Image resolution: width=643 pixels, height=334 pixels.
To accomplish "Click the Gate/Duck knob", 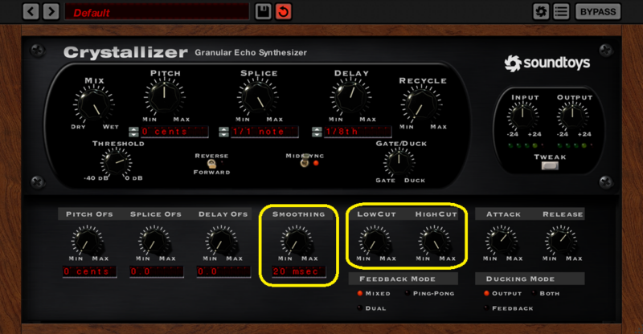I will (399, 161).
